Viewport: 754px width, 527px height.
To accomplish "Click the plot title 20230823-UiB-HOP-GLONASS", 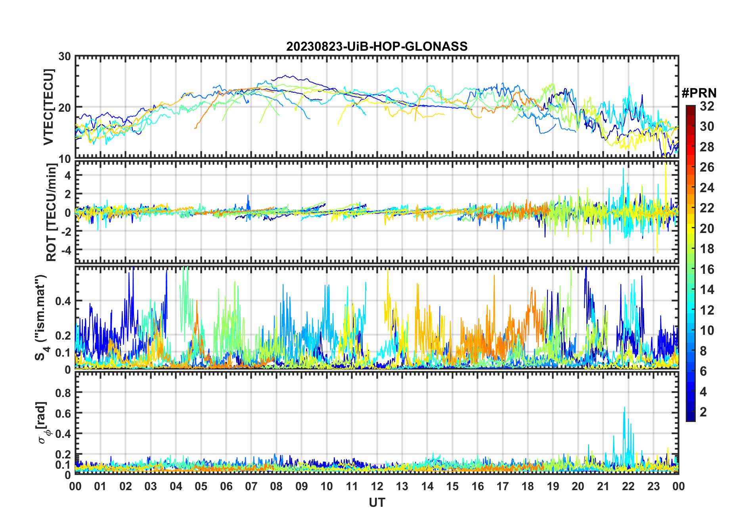I will pos(377,47).
